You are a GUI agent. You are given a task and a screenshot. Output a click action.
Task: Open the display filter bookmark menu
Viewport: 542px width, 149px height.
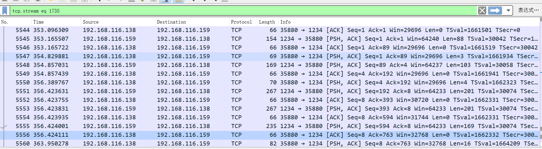pos(5,11)
